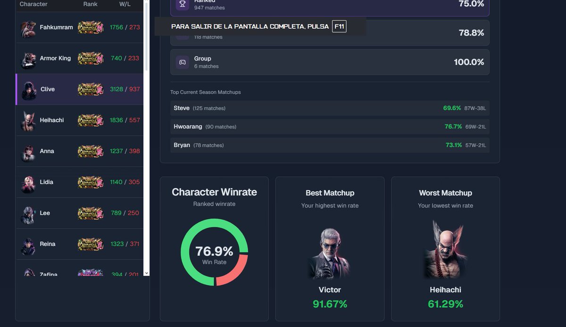Click 1836 / 557 record text

tap(125, 120)
